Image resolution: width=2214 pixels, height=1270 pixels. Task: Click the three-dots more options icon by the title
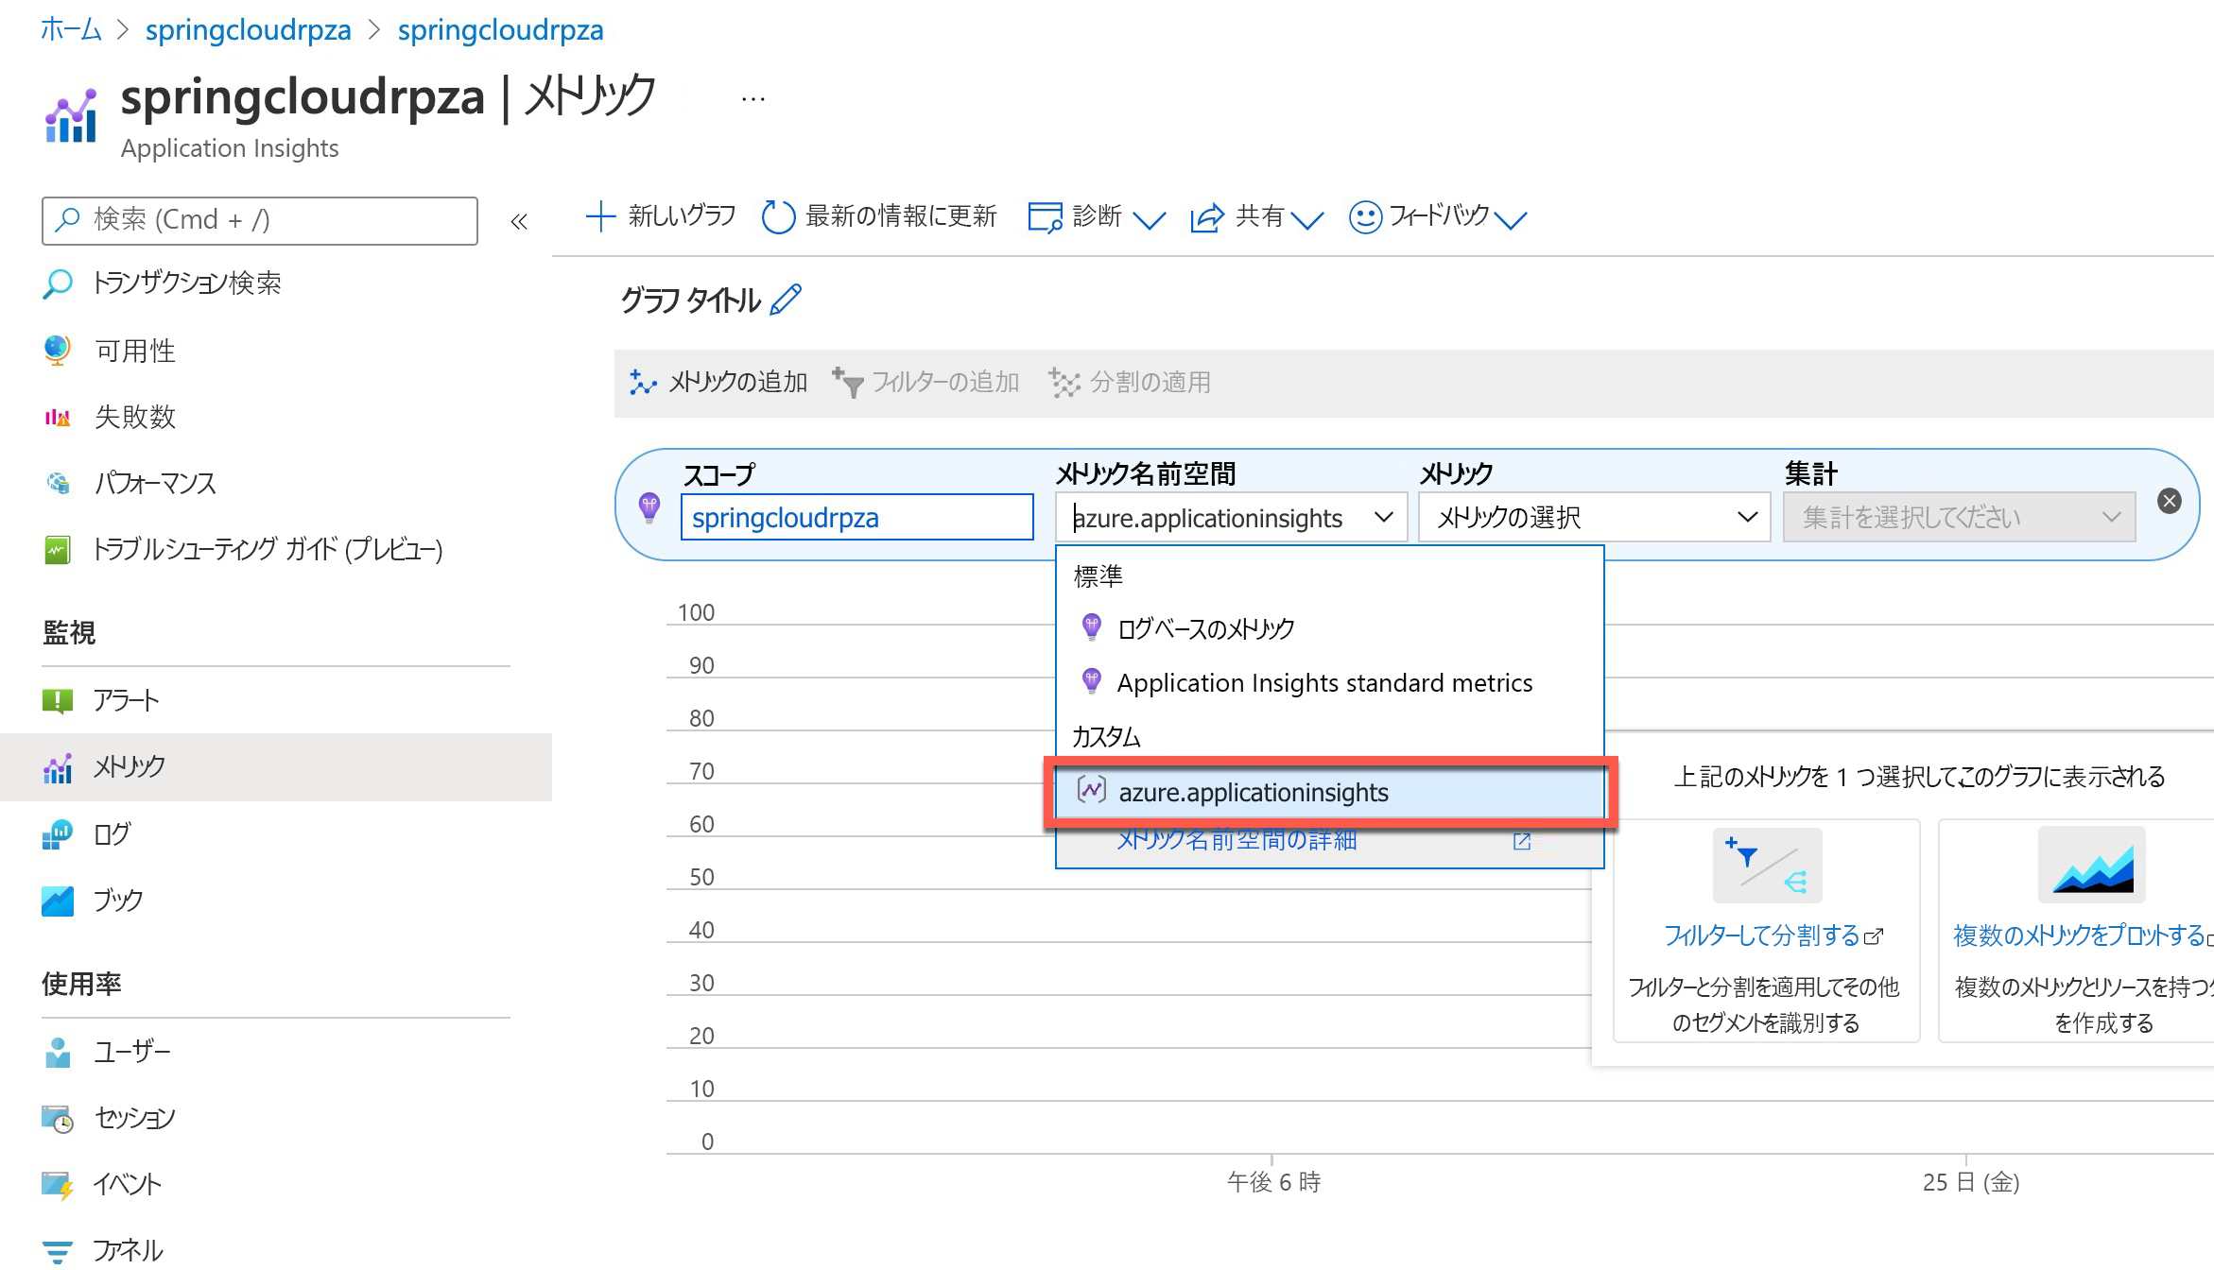pos(752,99)
